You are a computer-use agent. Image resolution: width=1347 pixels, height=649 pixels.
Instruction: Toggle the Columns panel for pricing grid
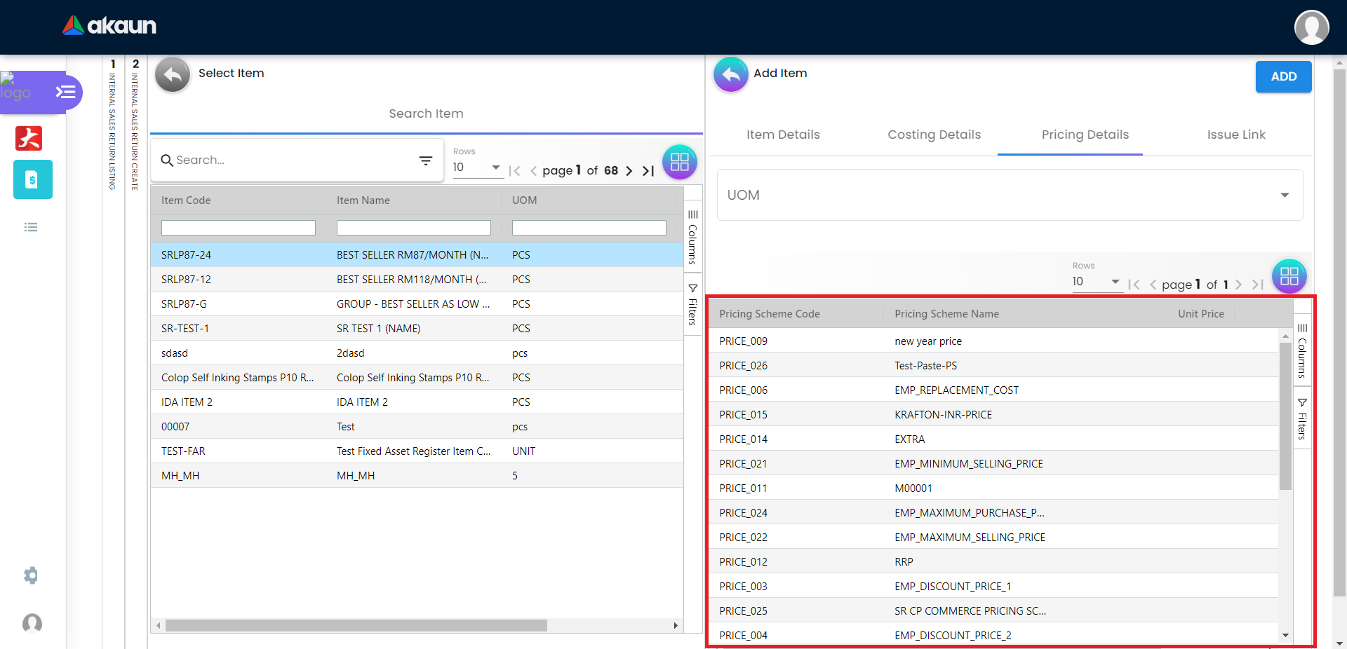1302,350
